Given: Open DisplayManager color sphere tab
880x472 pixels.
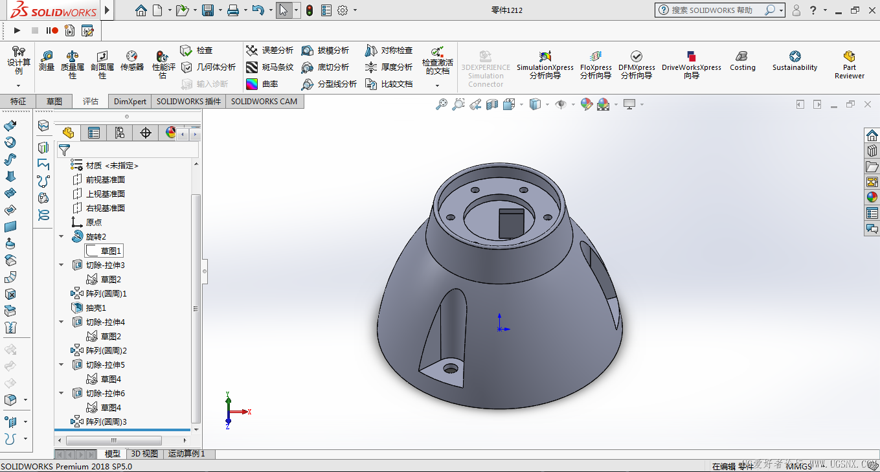Looking at the screenshot, I should pos(170,133).
